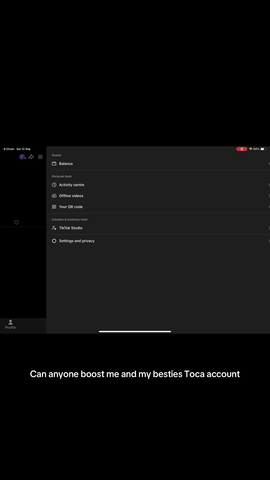Tap the Assets section heading
Screen dimensions: 270x480
click(x=56, y=155)
